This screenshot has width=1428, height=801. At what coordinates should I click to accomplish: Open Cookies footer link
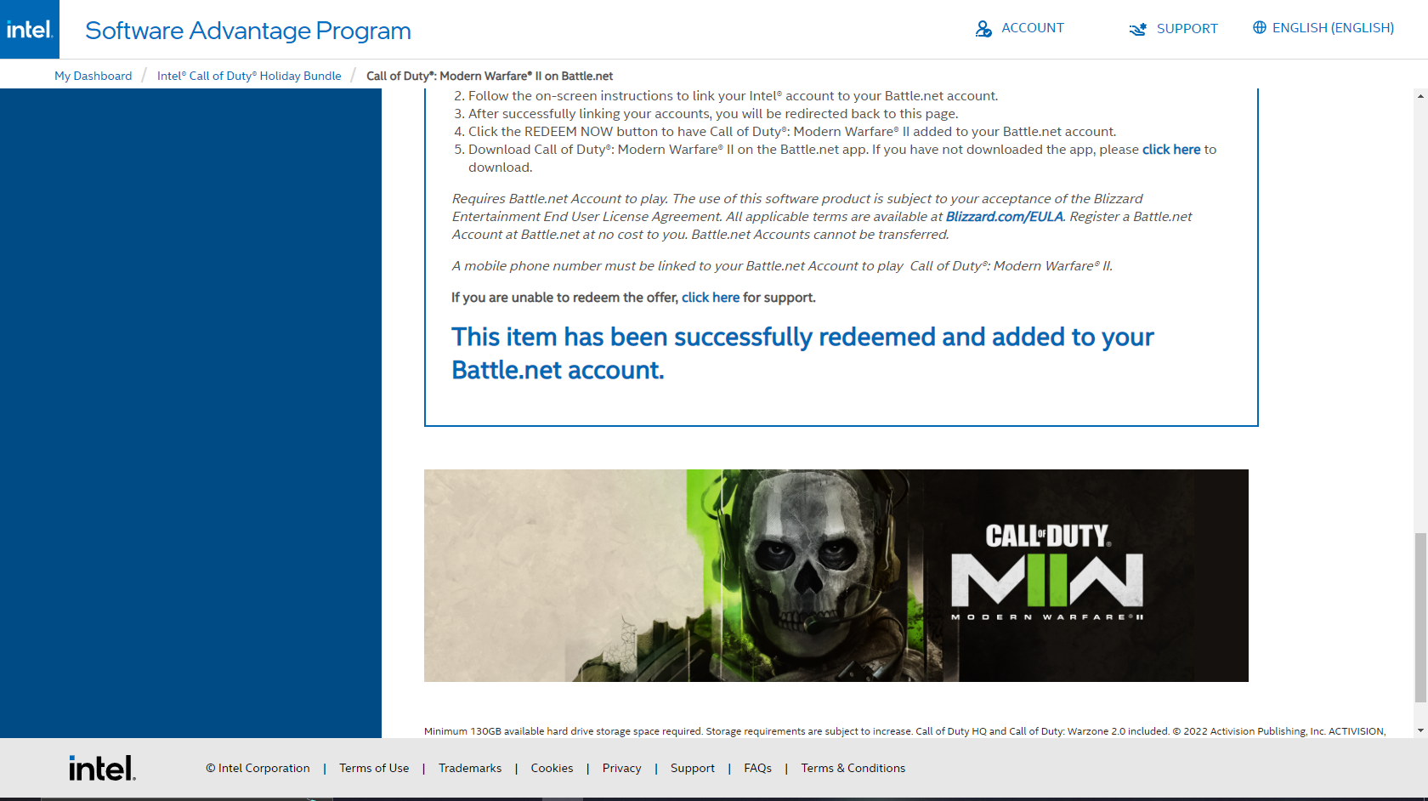coord(552,768)
